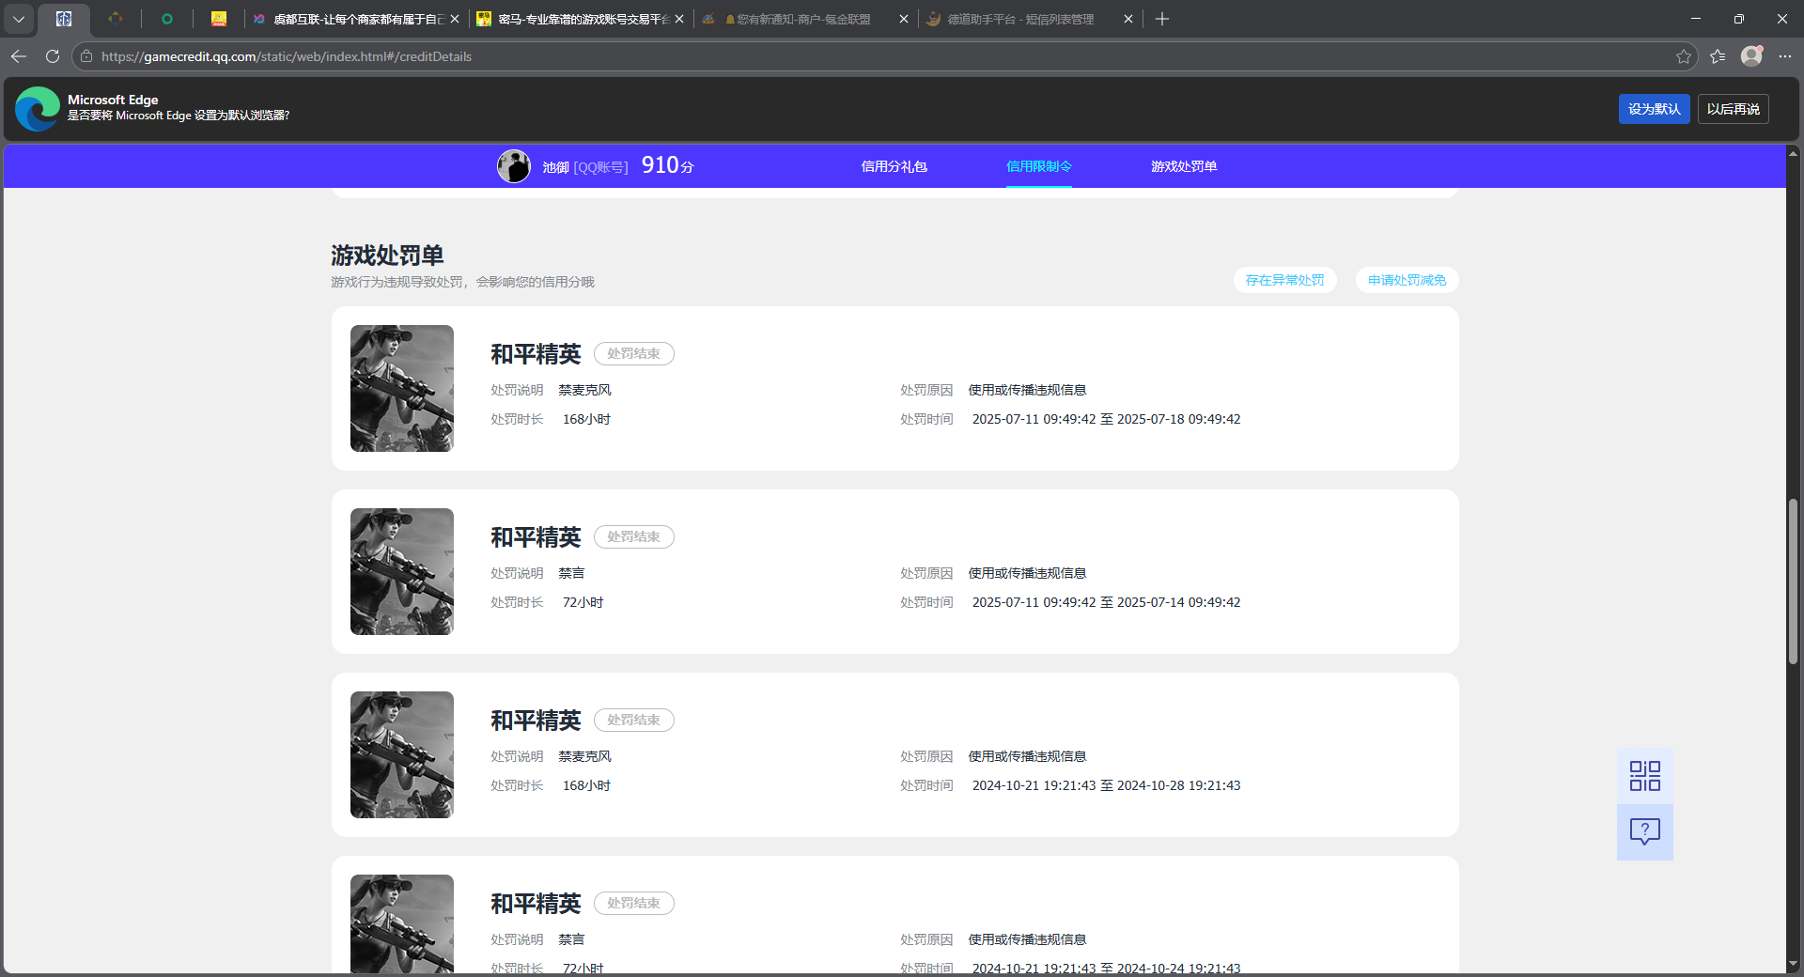
Task: Add page to favorites with star icon
Action: pyautogui.click(x=1683, y=56)
